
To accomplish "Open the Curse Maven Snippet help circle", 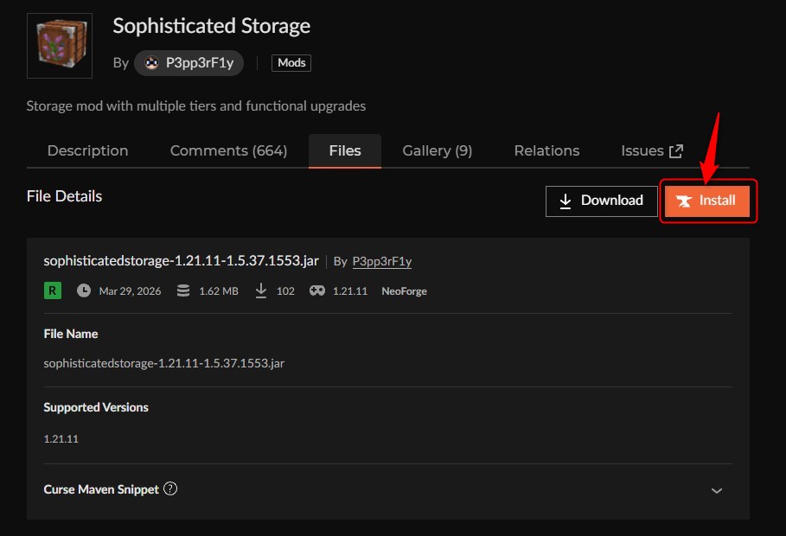I will click(x=170, y=488).
